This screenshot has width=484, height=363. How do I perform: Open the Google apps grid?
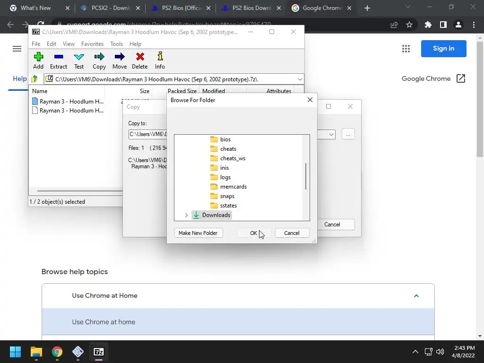point(406,49)
